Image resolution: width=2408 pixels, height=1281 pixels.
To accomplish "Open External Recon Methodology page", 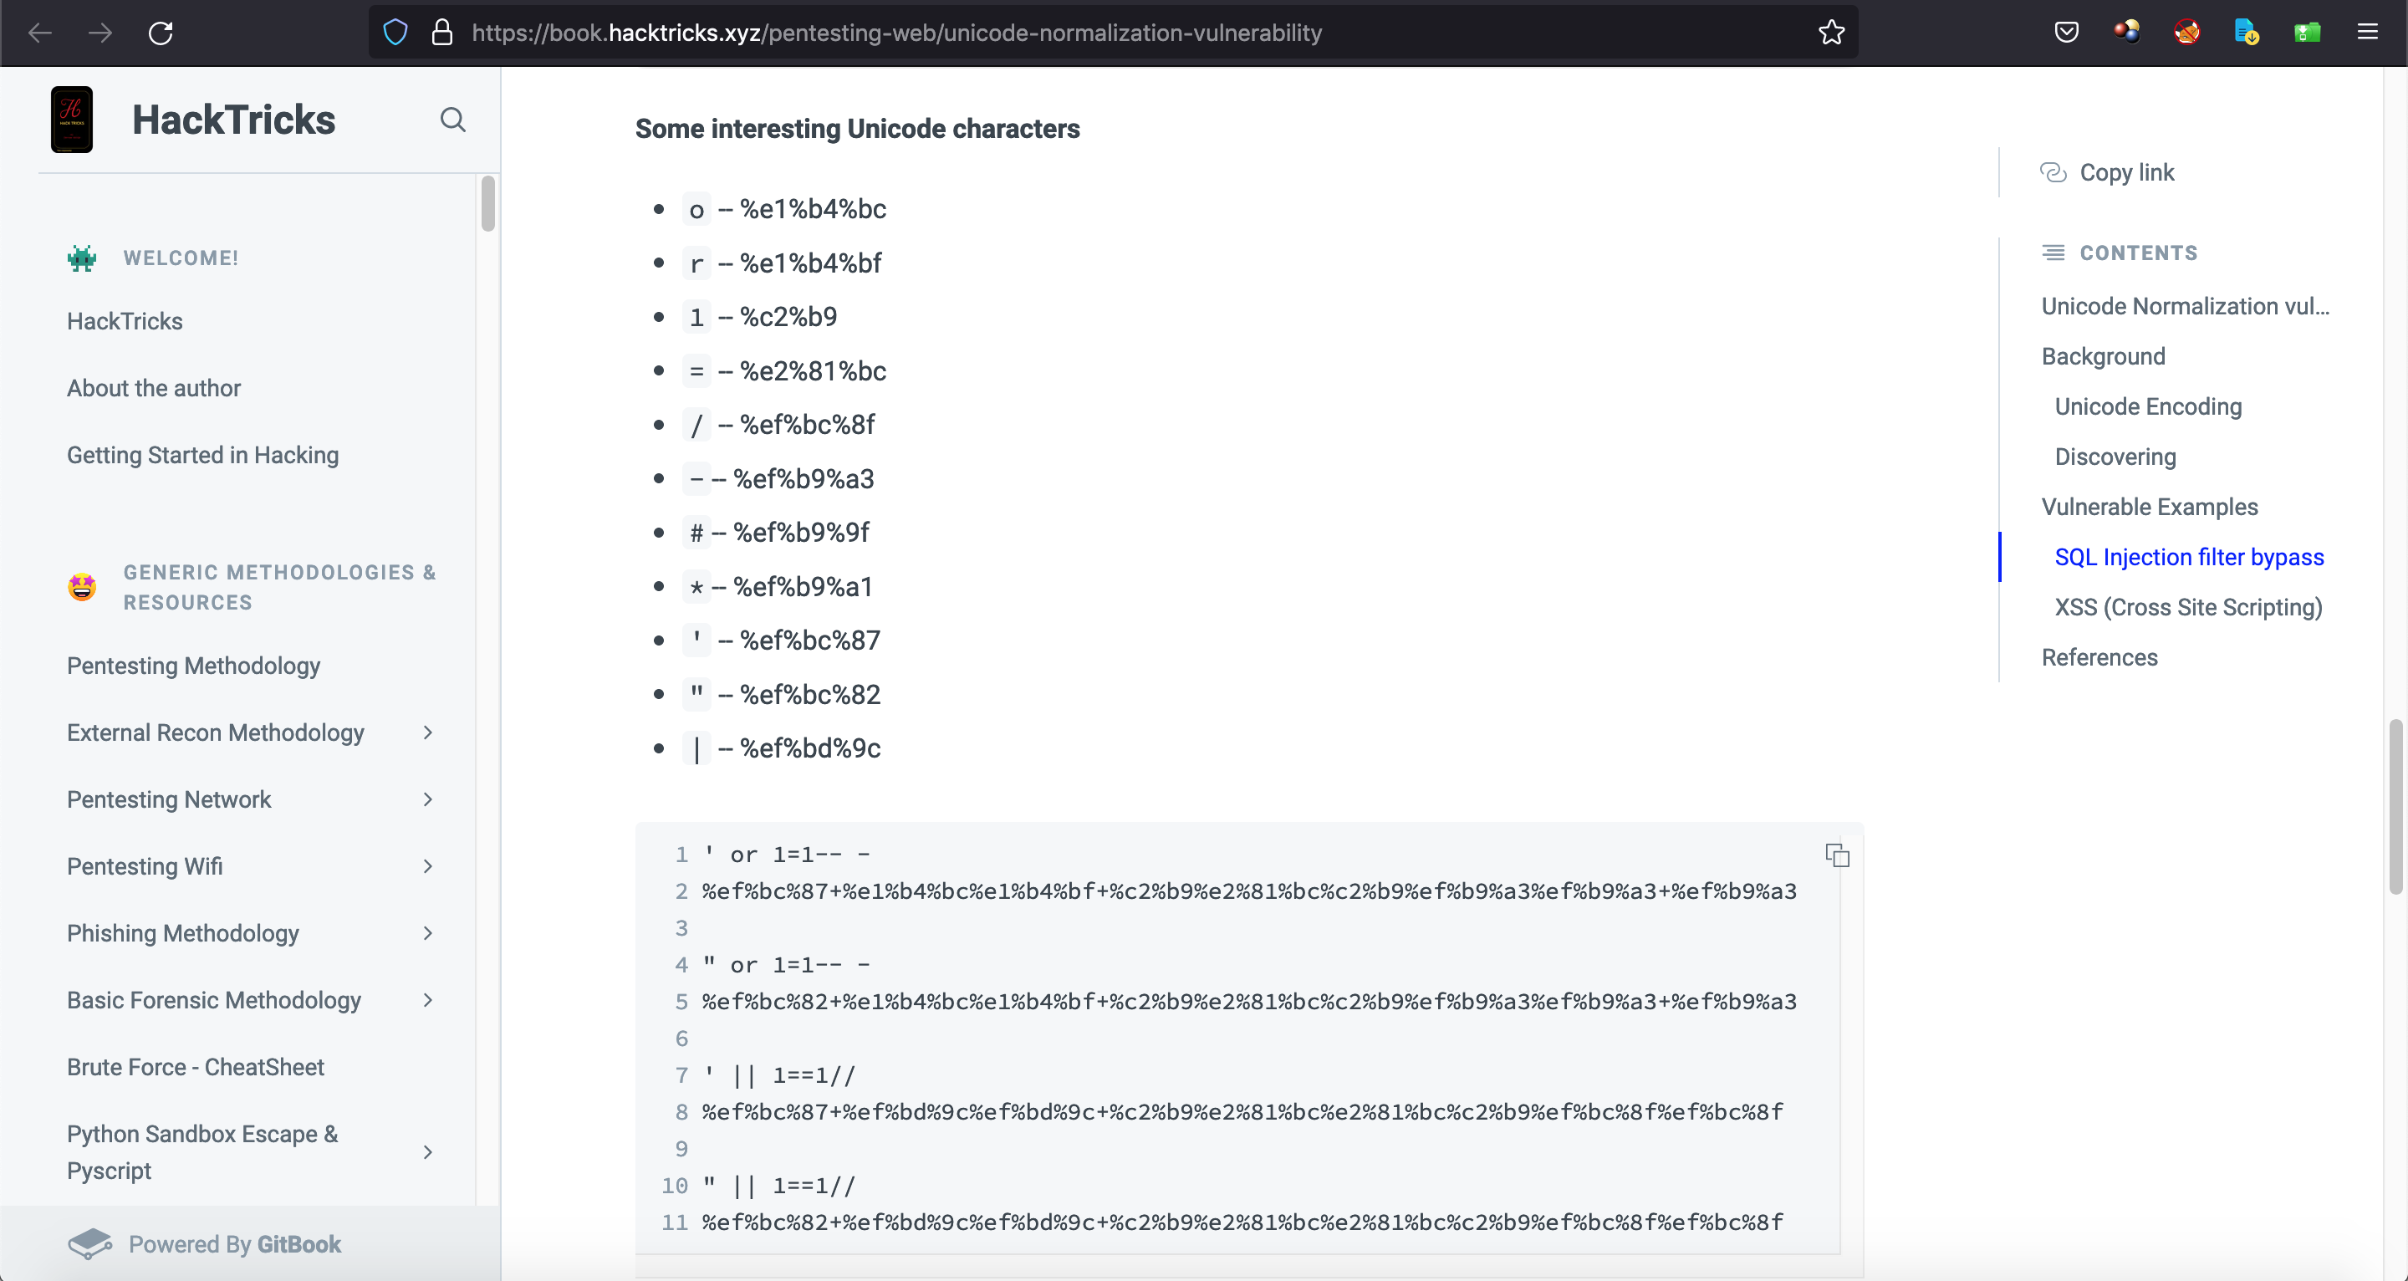I will 215,733.
